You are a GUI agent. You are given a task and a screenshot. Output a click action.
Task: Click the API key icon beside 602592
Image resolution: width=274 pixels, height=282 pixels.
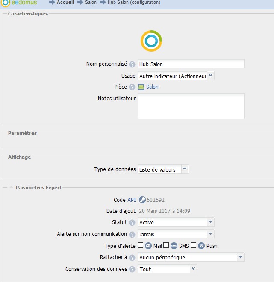pos(142,200)
